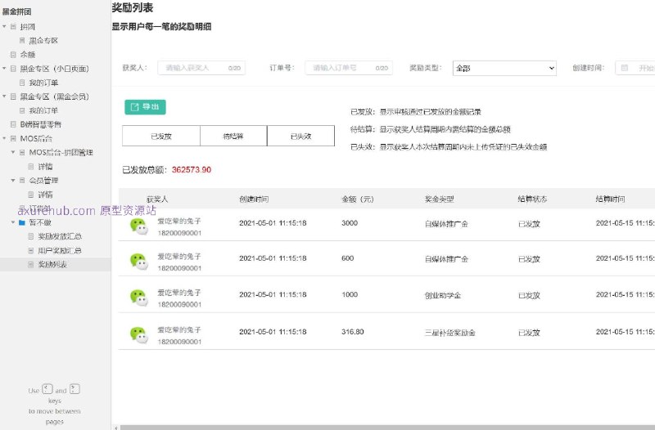Click page icon next to 奖励发放汇总
This screenshot has width=655, height=430.
point(31,236)
